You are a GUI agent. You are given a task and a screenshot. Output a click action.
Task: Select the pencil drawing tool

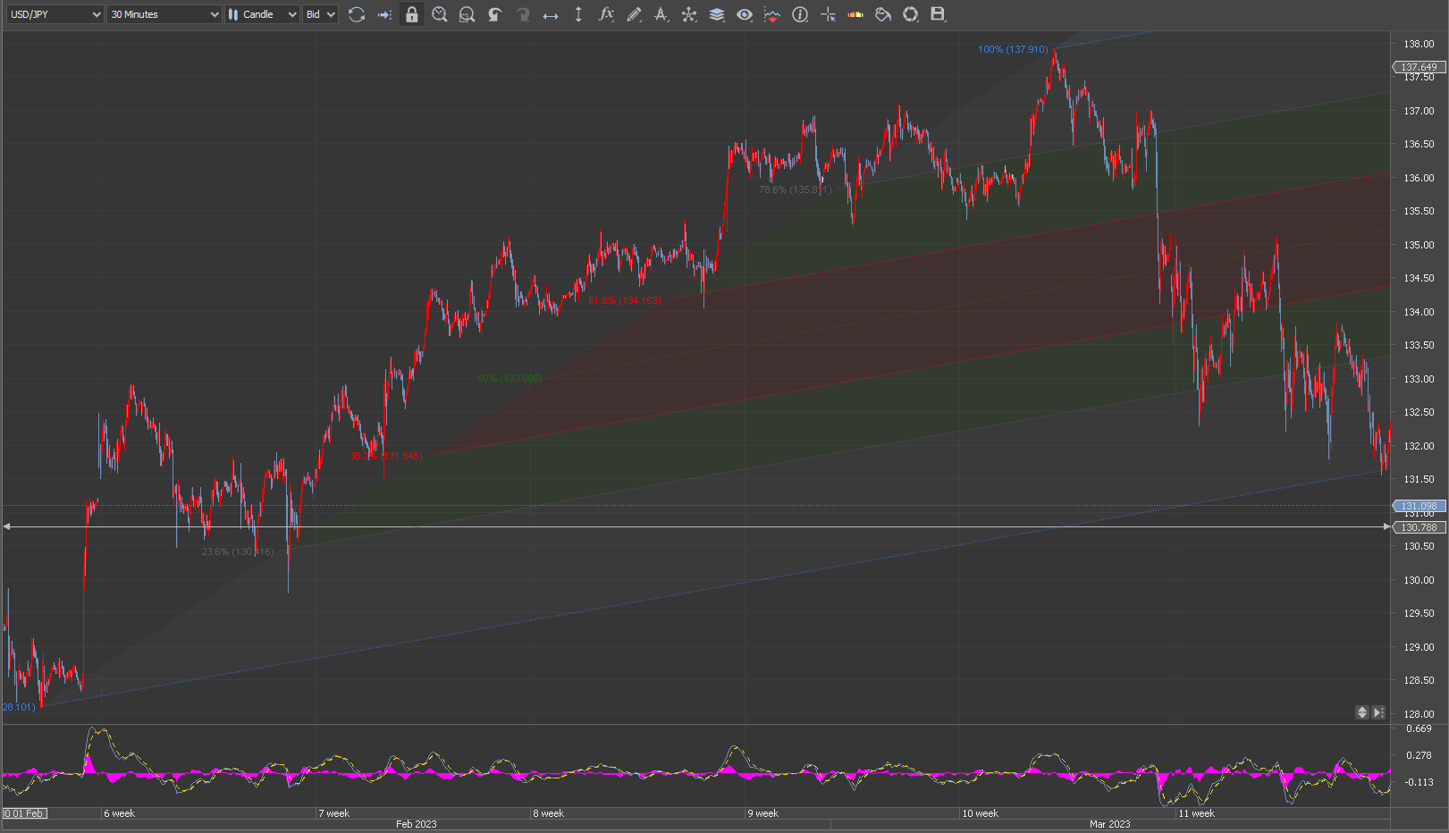coord(634,14)
